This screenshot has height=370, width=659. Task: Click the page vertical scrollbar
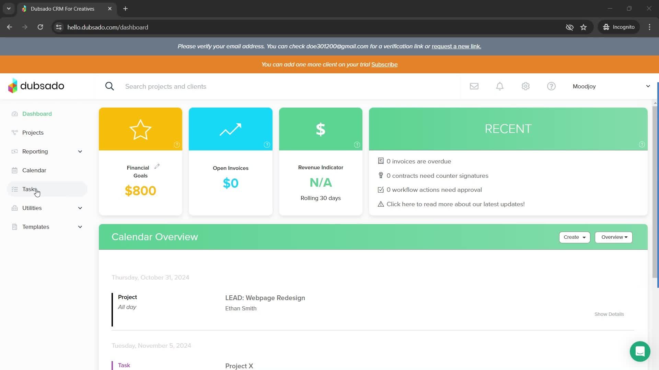pos(655,192)
